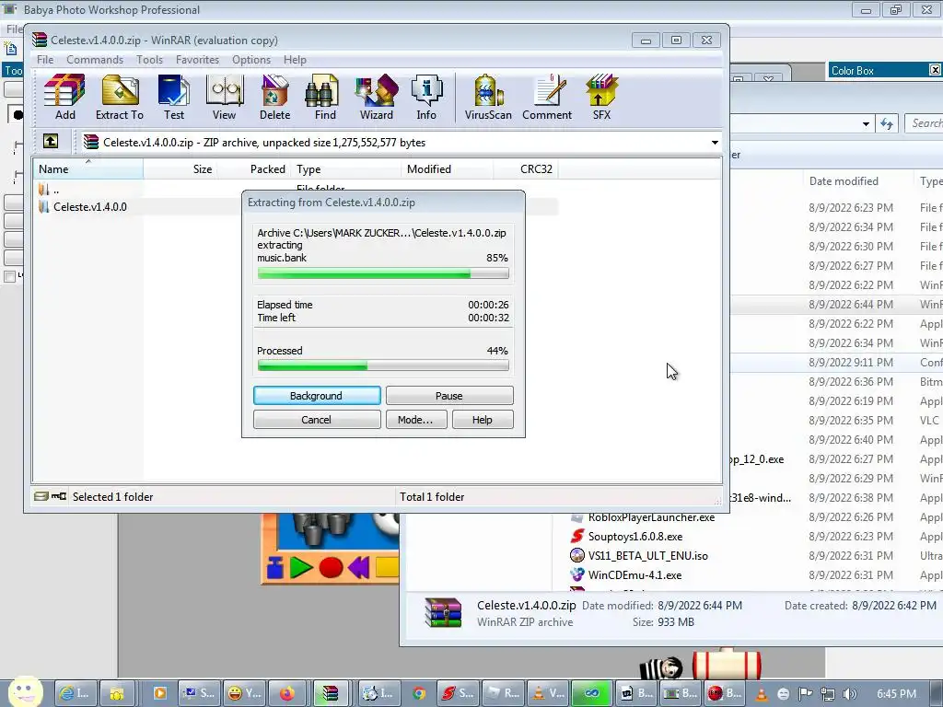943x707 pixels.
Task: Select RobloxPlayerLauncher.exe in Explorer
Action: 651,517
